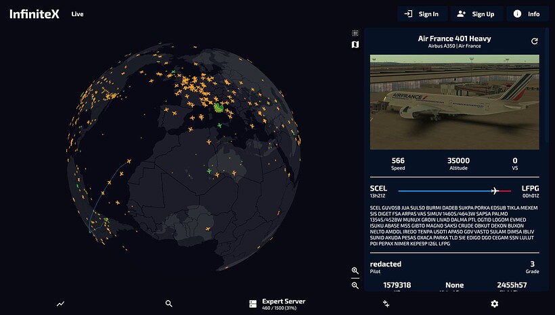The height and width of the screenshot is (315, 555).
Task: Click the InfiniteX logo
Action: (x=35, y=14)
